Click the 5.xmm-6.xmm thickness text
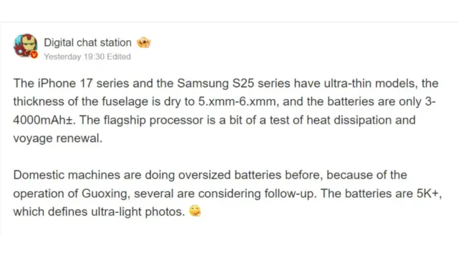The width and height of the screenshot is (458, 257). (x=237, y=101)
